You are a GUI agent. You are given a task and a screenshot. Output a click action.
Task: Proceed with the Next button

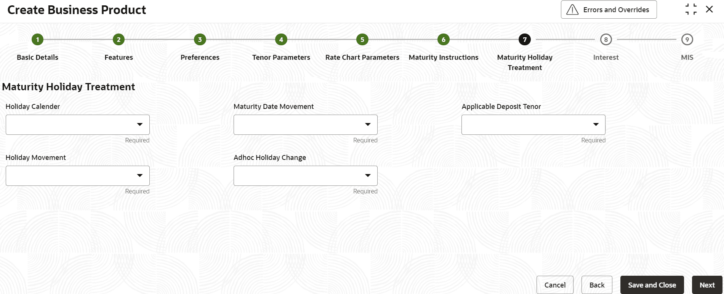(x=707, y=285)
